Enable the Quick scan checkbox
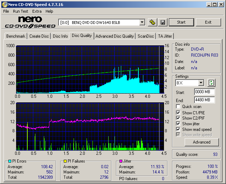This screenshot has height=184, width=226. click(x=178, y=107)
